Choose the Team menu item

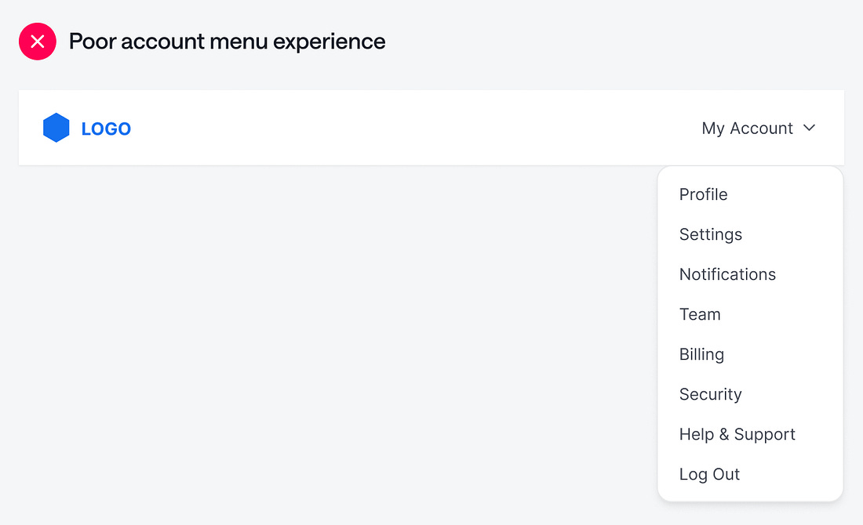coord(700,314)
